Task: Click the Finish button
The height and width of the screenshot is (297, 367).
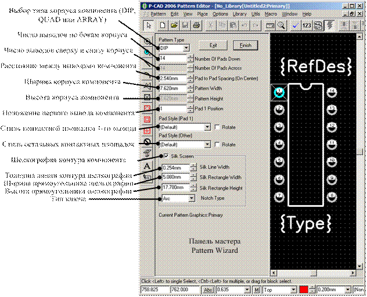Action: click(246, 45)
